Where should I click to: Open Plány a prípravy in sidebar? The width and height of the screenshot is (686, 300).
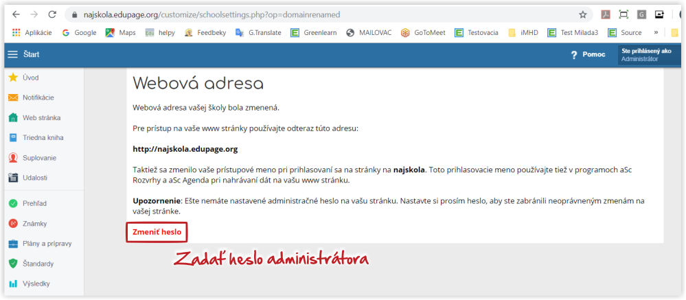click(47, 244)
